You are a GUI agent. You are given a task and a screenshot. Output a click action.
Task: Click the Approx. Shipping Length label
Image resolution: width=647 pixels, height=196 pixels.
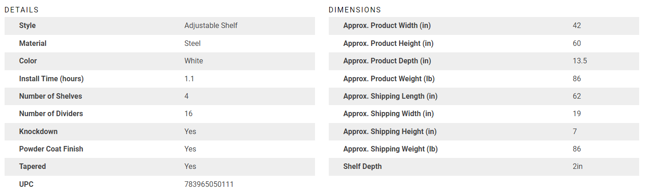pyautogui.click(x=390, y=96)
